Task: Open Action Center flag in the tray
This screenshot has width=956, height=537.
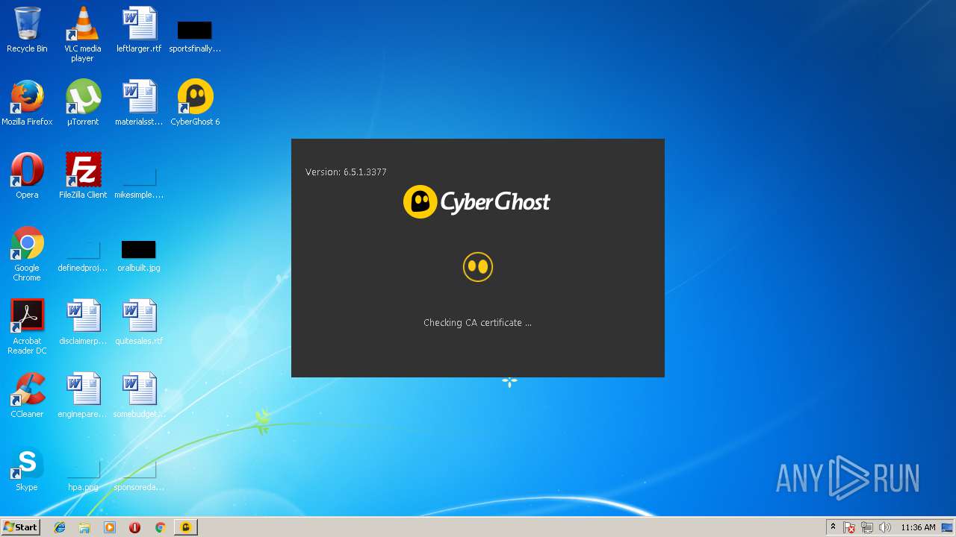Action: pyautogui.click(x=849, y=527)
